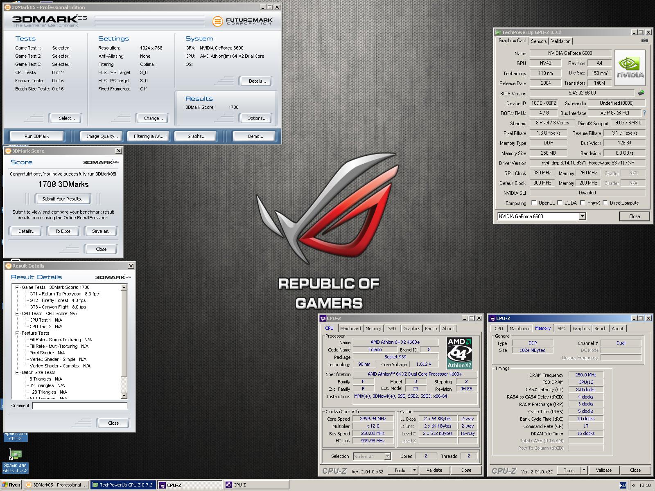
Task: Collapse the Feature Tests tree node
Action: tap(18, 333)
